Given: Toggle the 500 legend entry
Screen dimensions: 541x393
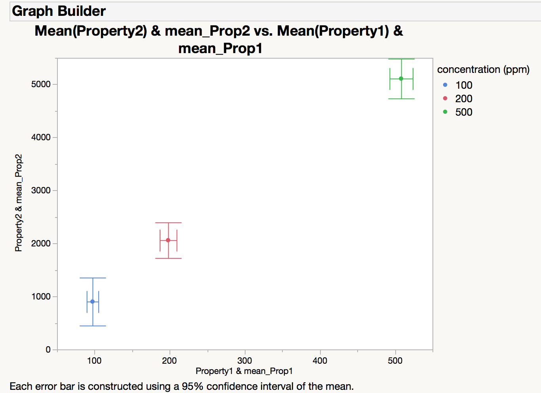Looking at the screenshot, I should tap(463, 112).
